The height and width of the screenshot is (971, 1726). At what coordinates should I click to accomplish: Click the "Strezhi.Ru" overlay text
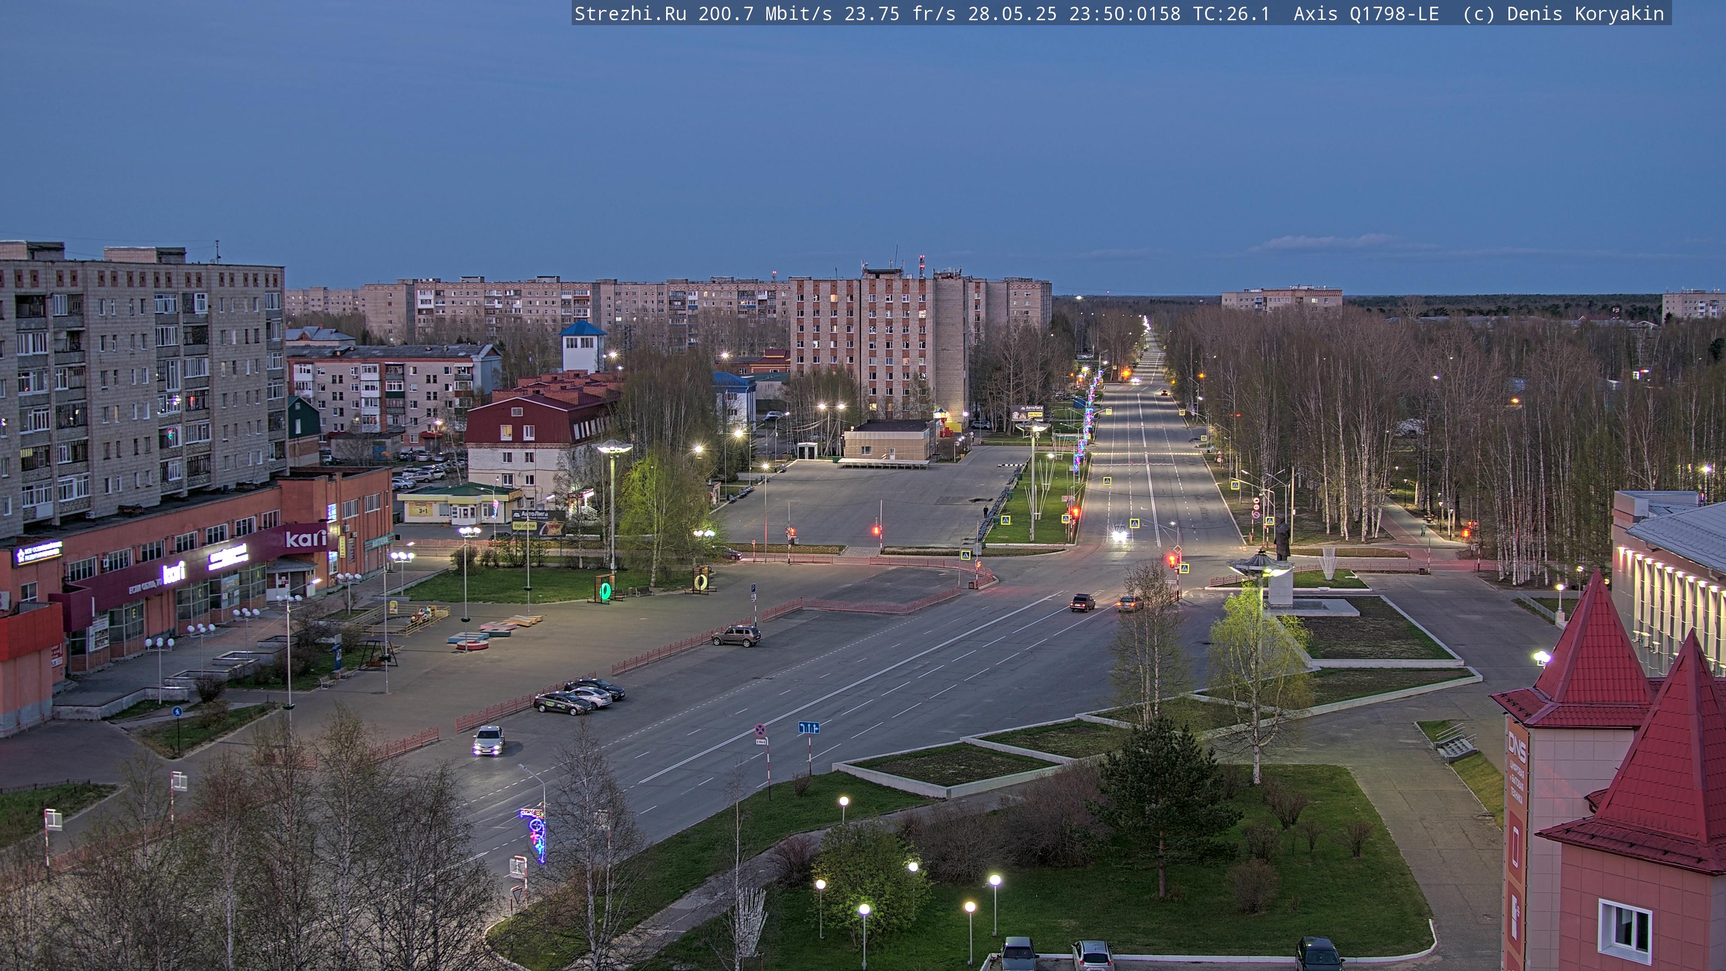tap(631, 14)
